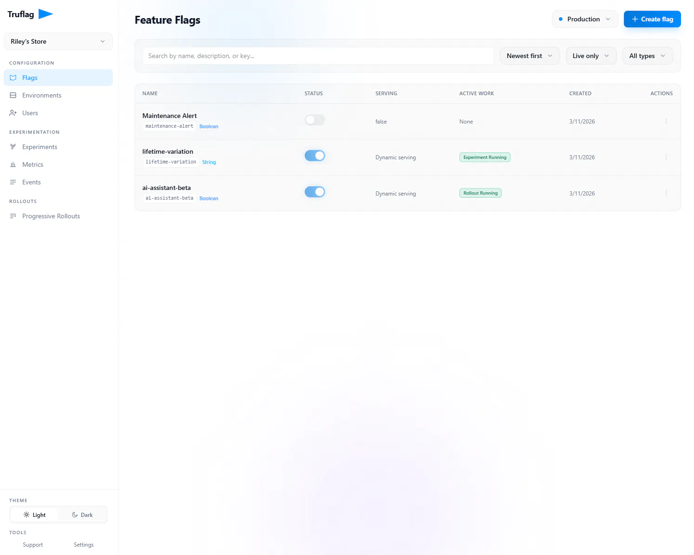Enable the Maintenance Alert flag toggle
This screenshot has height=555, width=694.
tap(315, 120)
